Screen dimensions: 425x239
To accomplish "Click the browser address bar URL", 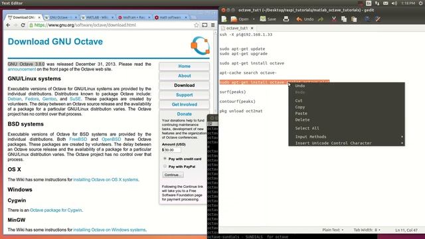I will click(x=85, y=25).
